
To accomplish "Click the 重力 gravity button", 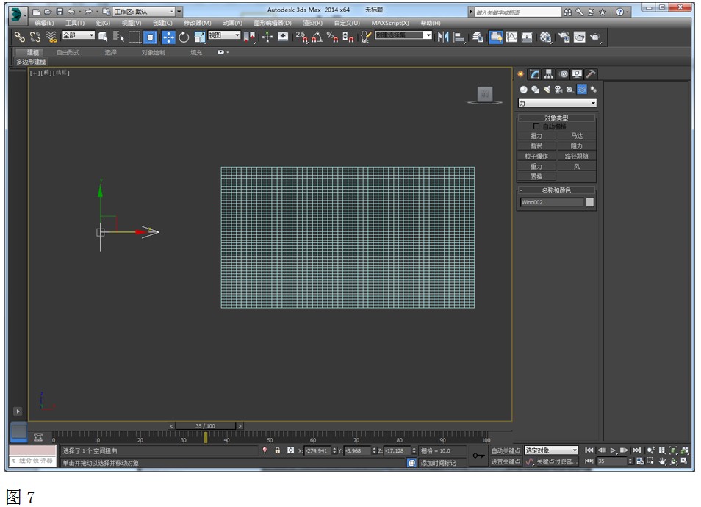I will (x=536, y=166).
